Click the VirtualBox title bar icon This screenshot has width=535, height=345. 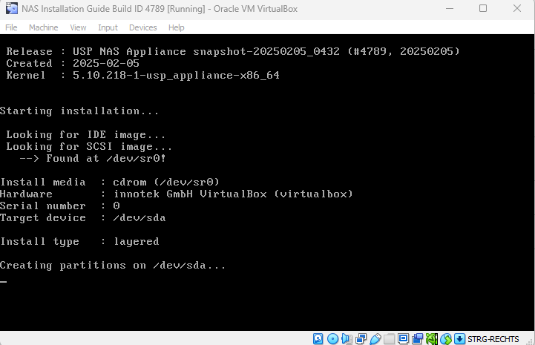(x=12, y=9)
